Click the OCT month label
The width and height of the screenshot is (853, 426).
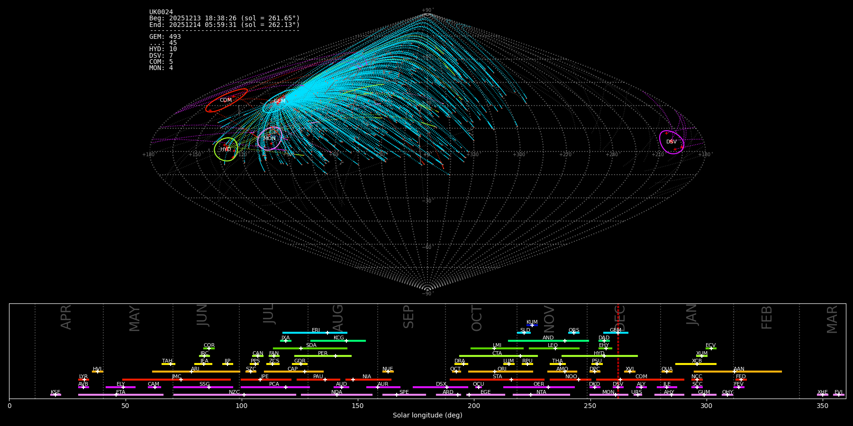click(477, 318)
